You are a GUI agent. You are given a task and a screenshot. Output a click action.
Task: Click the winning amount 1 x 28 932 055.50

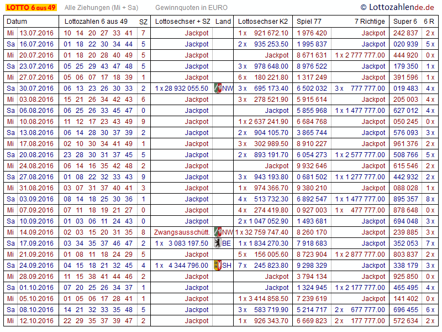pos(182,89)
